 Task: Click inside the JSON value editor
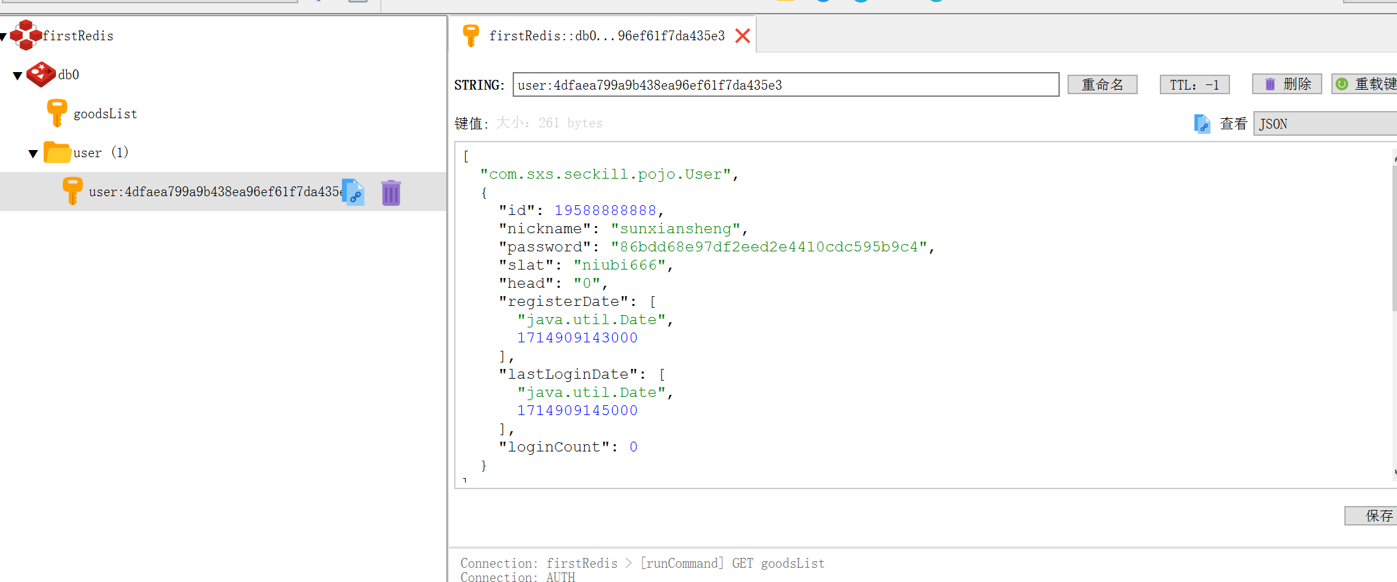pyautogui.click(x=923, y=315)
